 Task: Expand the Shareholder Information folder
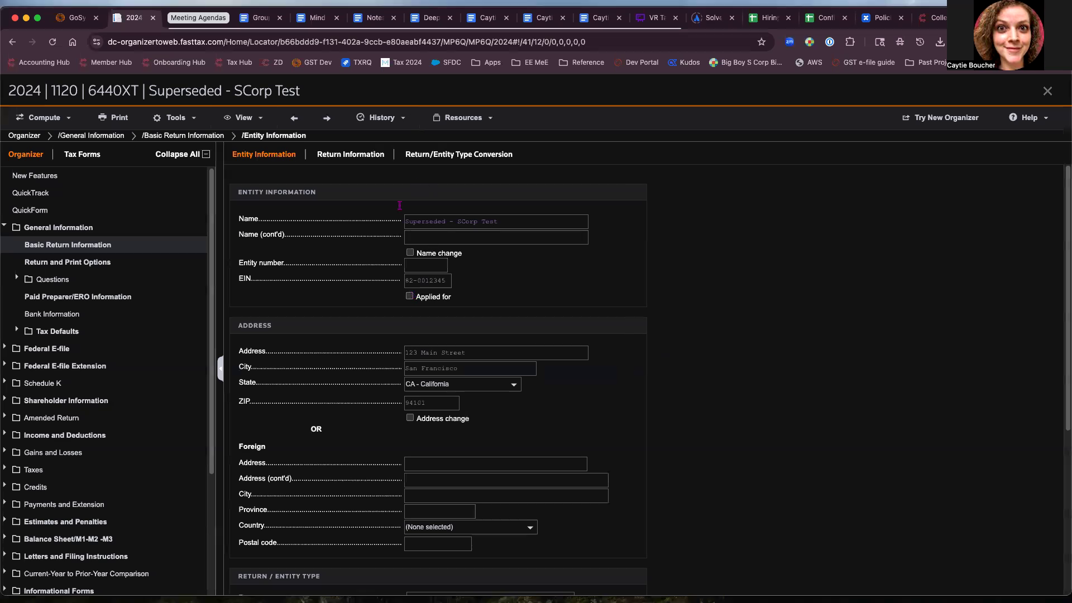click(5, 400)
